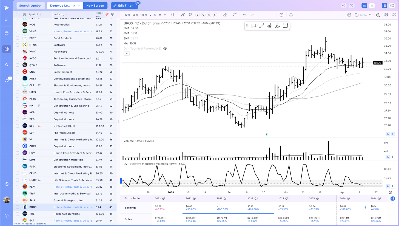Click the refresh chart icon
Image resolution: width=399 pixels, height=226 pixels.
pos(235,15)
